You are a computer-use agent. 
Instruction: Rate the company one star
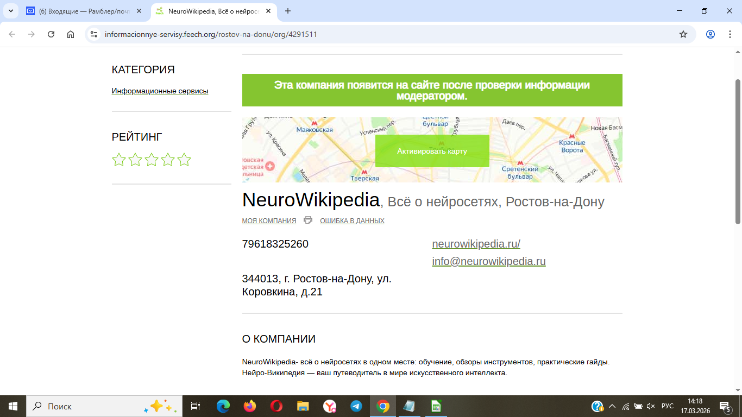pyautogui.click(x=119, y=160)
